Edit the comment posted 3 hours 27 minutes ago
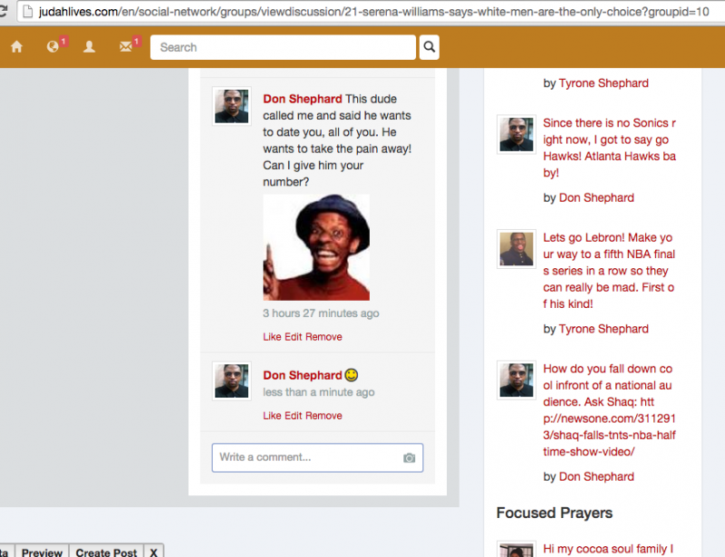This screenshot has height=557, width=725. pyautogui.click(x=293, y=337)
